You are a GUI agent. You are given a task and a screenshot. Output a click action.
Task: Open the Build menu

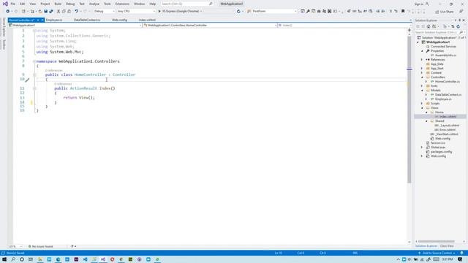click(x=58, y=4)
